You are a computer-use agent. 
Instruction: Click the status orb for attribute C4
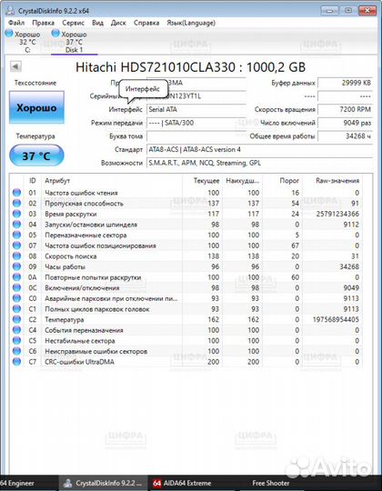click(16, 330)
